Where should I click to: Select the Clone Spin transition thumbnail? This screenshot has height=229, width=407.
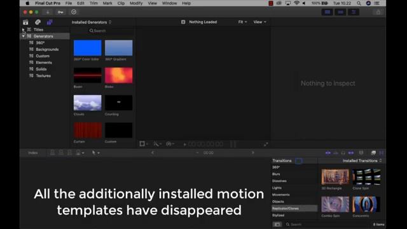(366, 177)
